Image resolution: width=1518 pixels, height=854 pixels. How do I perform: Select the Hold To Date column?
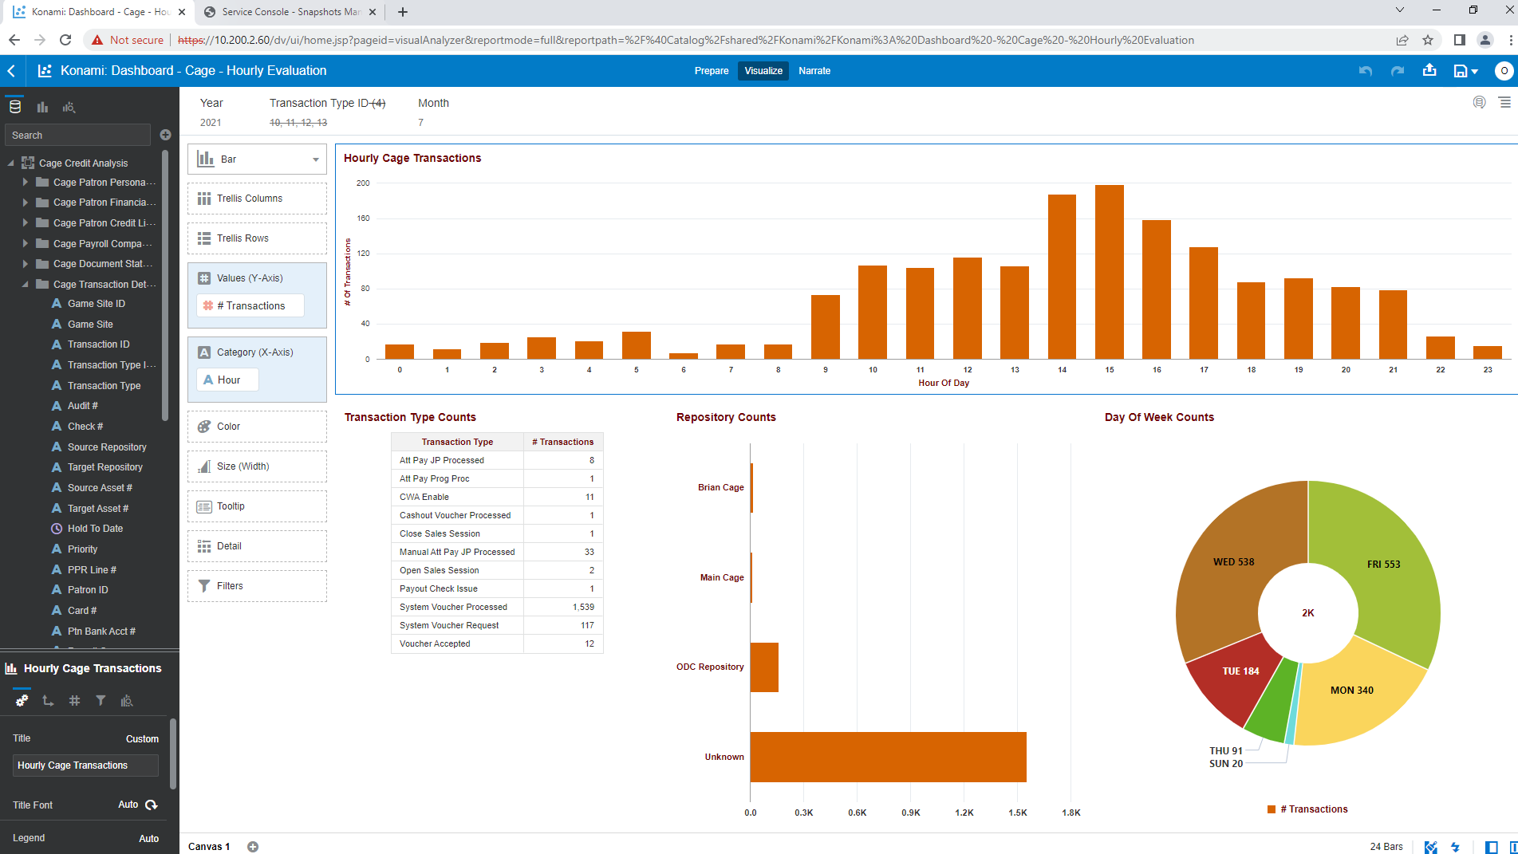coord(95,529)
